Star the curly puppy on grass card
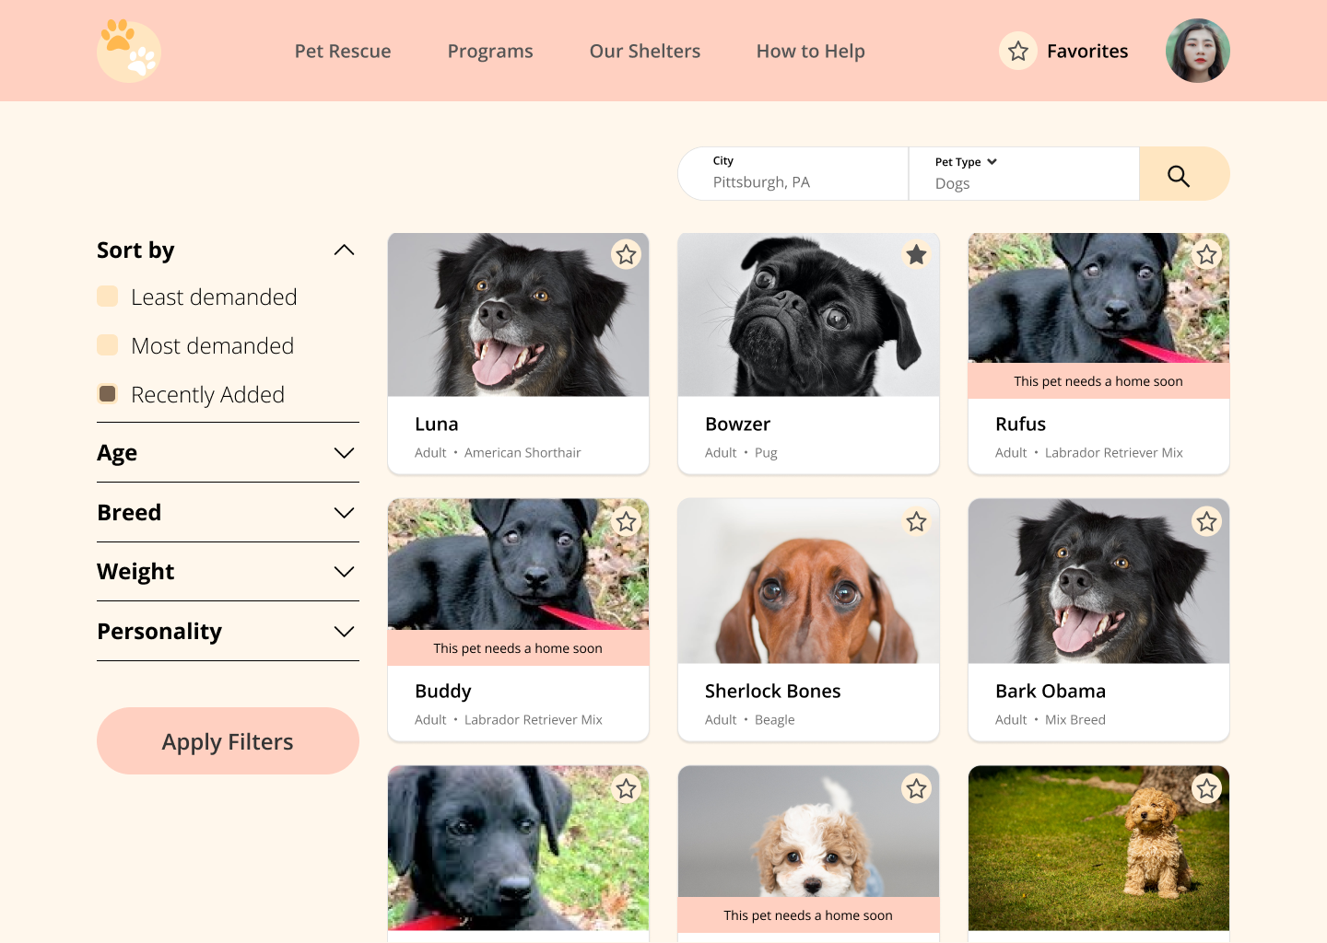The height and width of the screenshot is (943, 1327). coord(1206,789)
